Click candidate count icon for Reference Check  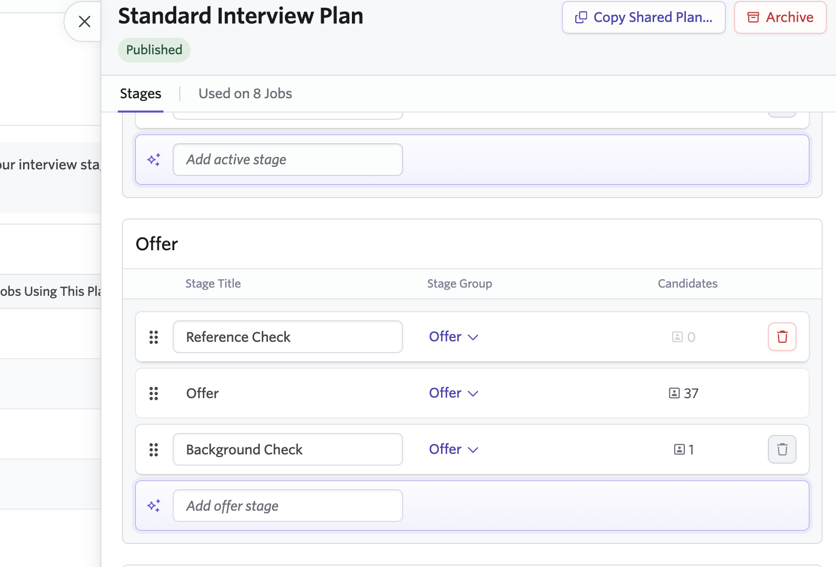(x=677, y=337)
